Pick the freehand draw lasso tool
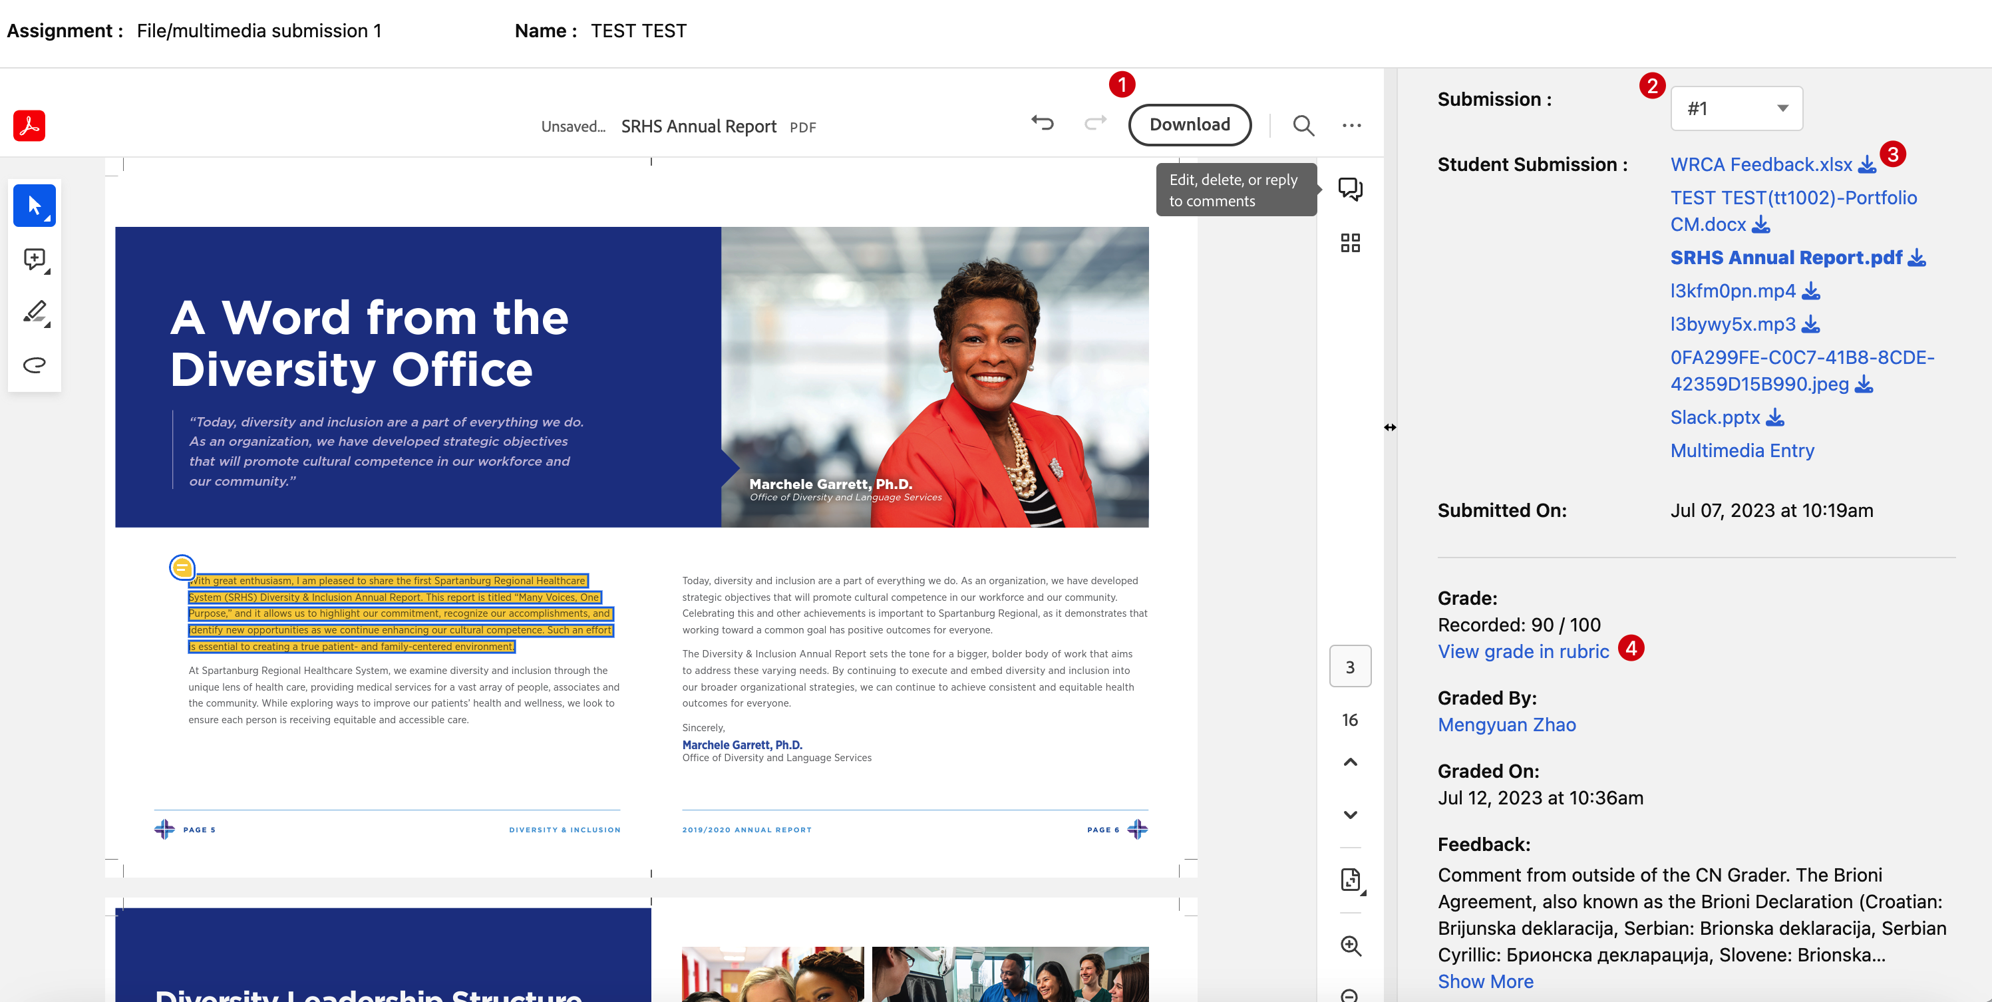Screen dimensions: 1992x1002 [35, 364]
